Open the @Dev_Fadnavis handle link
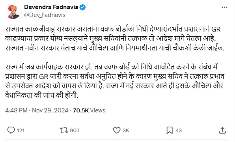Screen dimensions: 235x142 coord(45,15)
